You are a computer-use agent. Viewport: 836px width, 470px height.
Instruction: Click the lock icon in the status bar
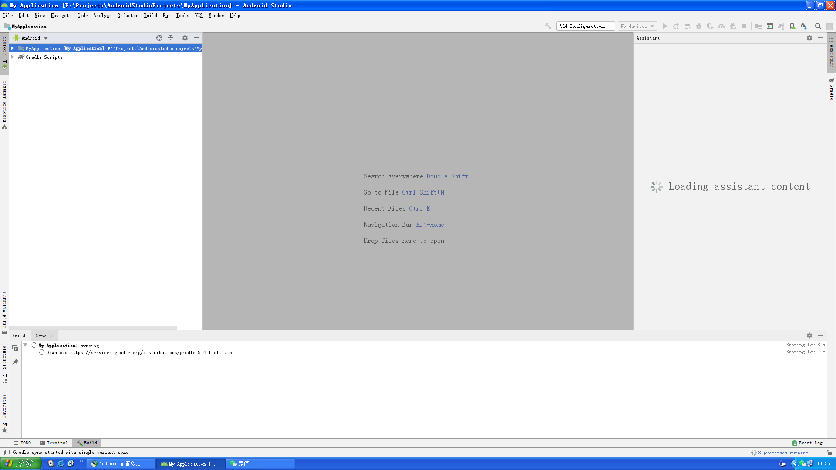tap(829, 453)
